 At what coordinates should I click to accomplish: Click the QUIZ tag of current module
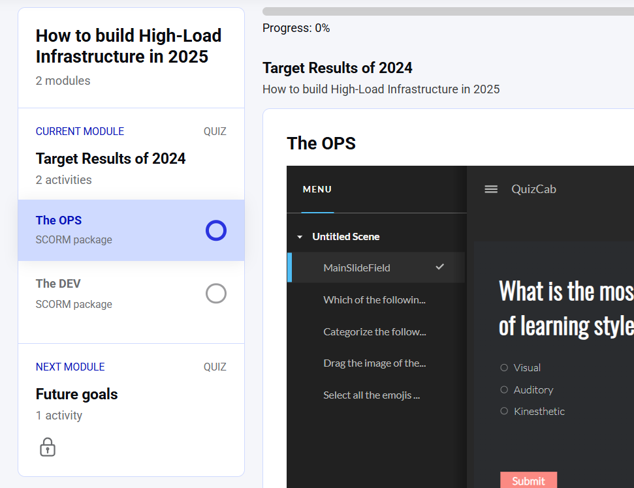click(215, 131)
